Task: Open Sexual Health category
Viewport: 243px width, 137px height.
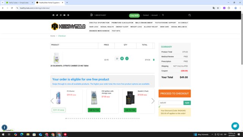Action: tap(107, 27)
